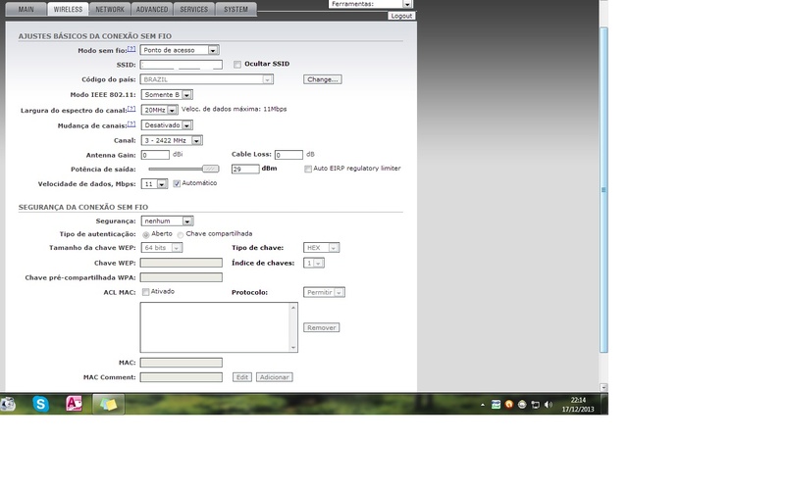Open the Protocolo Permitir dropdown
The image size is (785, 490).
coord(324,292)
